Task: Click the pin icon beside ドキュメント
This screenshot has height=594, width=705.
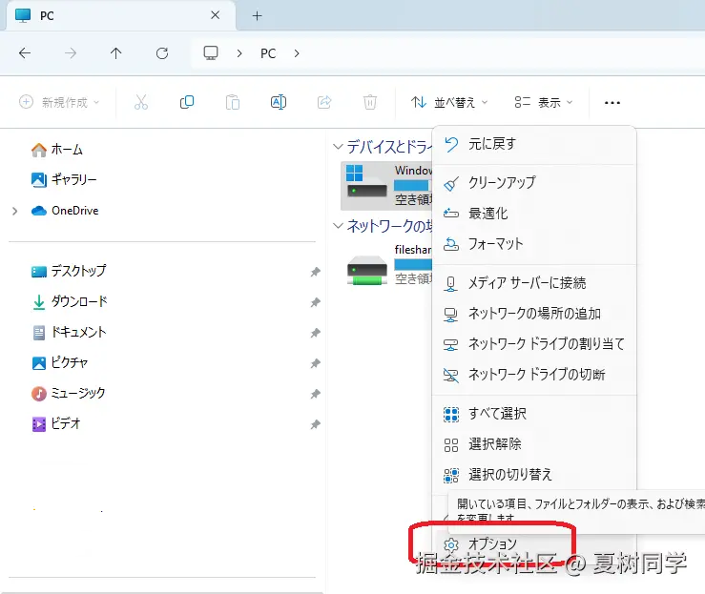Action: coord(316,333)
